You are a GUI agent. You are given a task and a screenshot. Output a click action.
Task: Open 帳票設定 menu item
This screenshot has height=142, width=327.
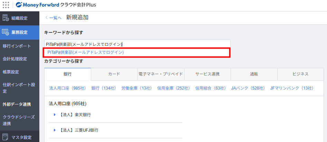click(x=11, y=72)
